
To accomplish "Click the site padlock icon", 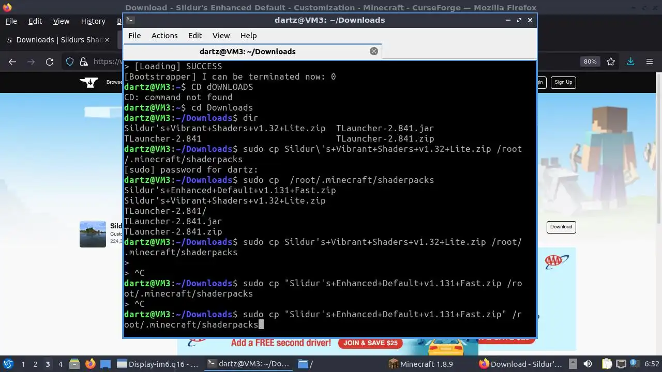I will click(x=84, y=61).
